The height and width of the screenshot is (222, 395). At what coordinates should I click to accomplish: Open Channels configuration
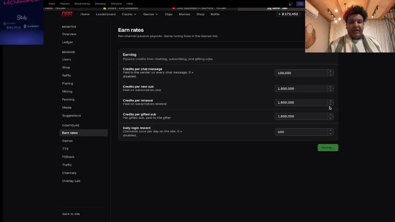(69, 173)
